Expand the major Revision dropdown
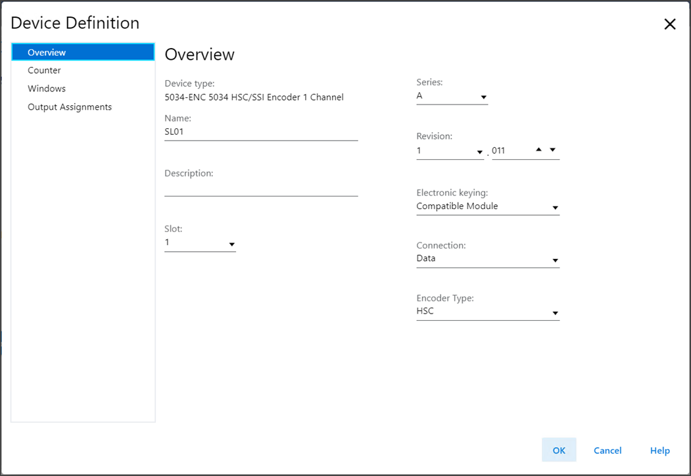Screen dimensions: 691x476 (x=450, y=151)
